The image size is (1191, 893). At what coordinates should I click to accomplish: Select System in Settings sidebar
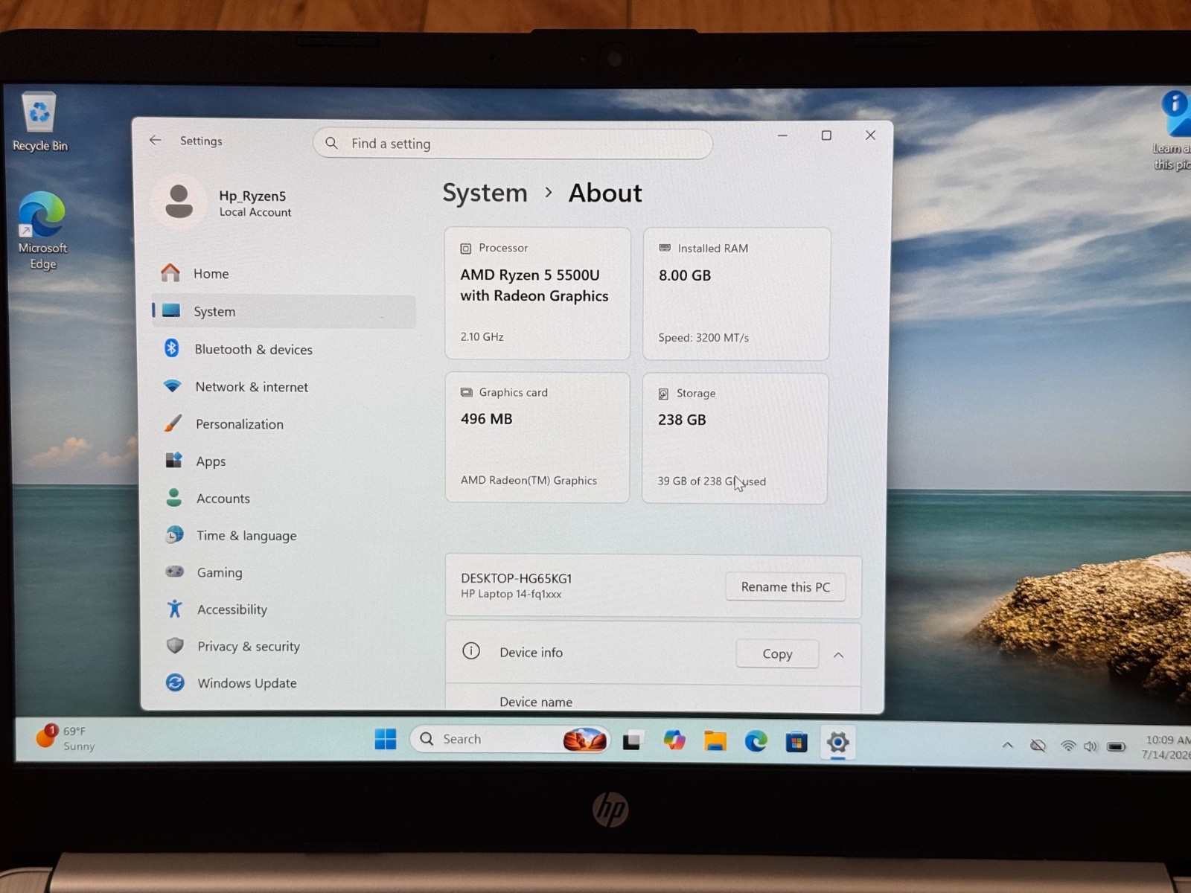pyautogui.click(x=283, y=311)
